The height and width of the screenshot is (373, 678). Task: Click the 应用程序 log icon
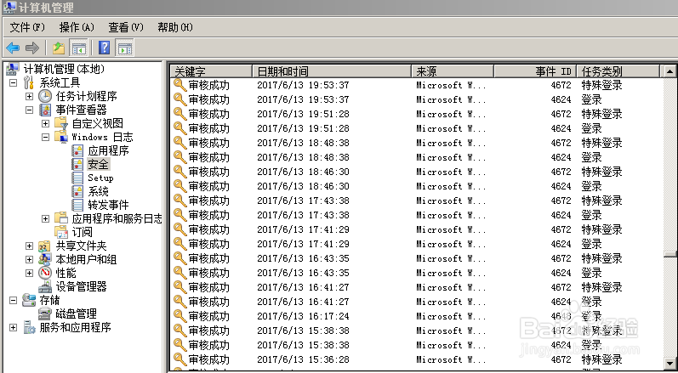[x=77, y=150]
